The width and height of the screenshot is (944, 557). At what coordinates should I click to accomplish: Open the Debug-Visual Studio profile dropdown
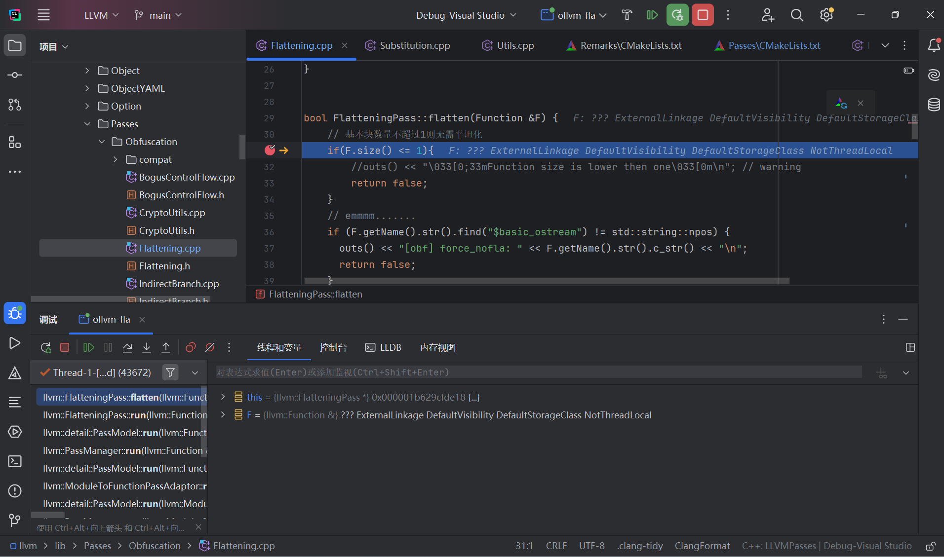tap(466, 15)
